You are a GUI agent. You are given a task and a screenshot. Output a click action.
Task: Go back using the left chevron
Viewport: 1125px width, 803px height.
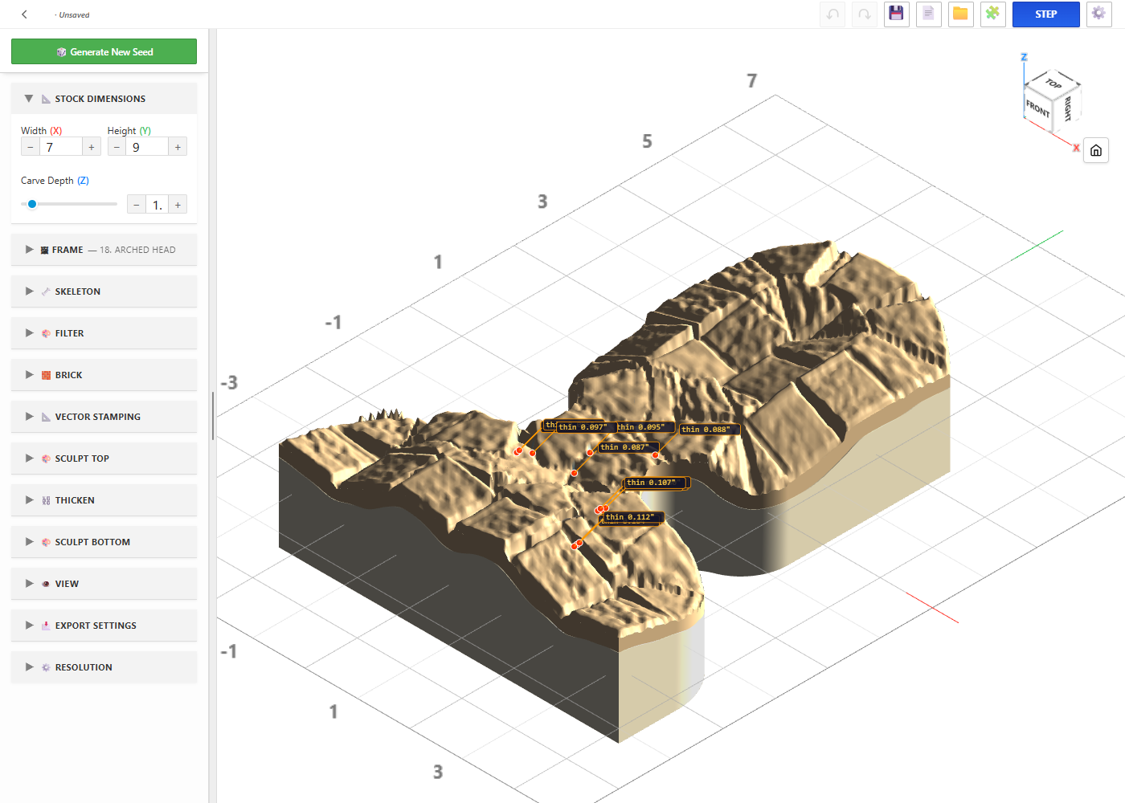[x=25, y=14]
